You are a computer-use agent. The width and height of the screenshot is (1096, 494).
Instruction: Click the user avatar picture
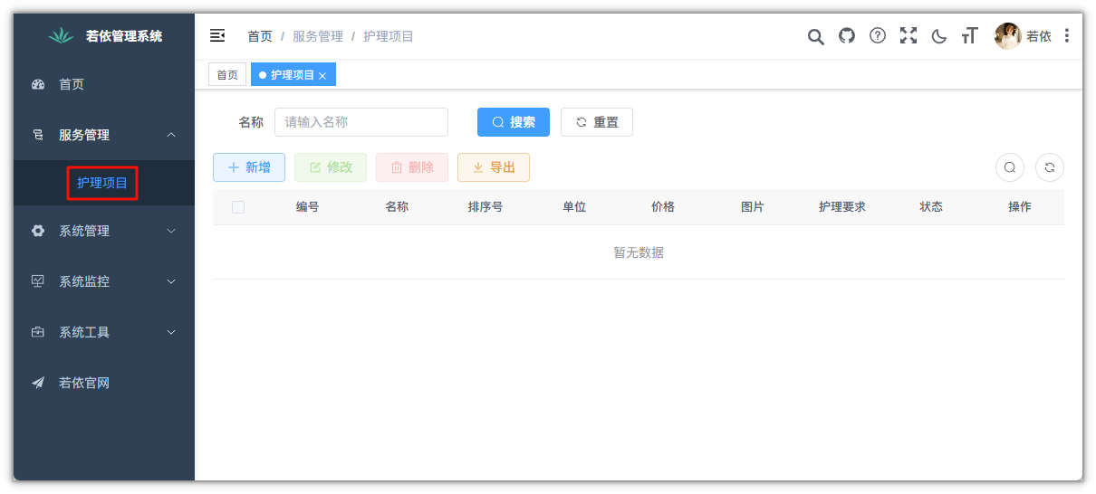pyautogui.click(x=1008, y=36)
